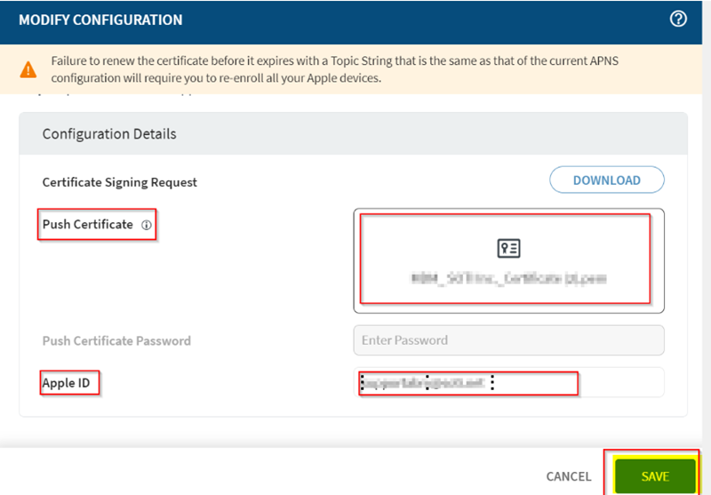711x495 pixels.
Task: Focus the Push Certificate Password field
Action: coord(508,340)
